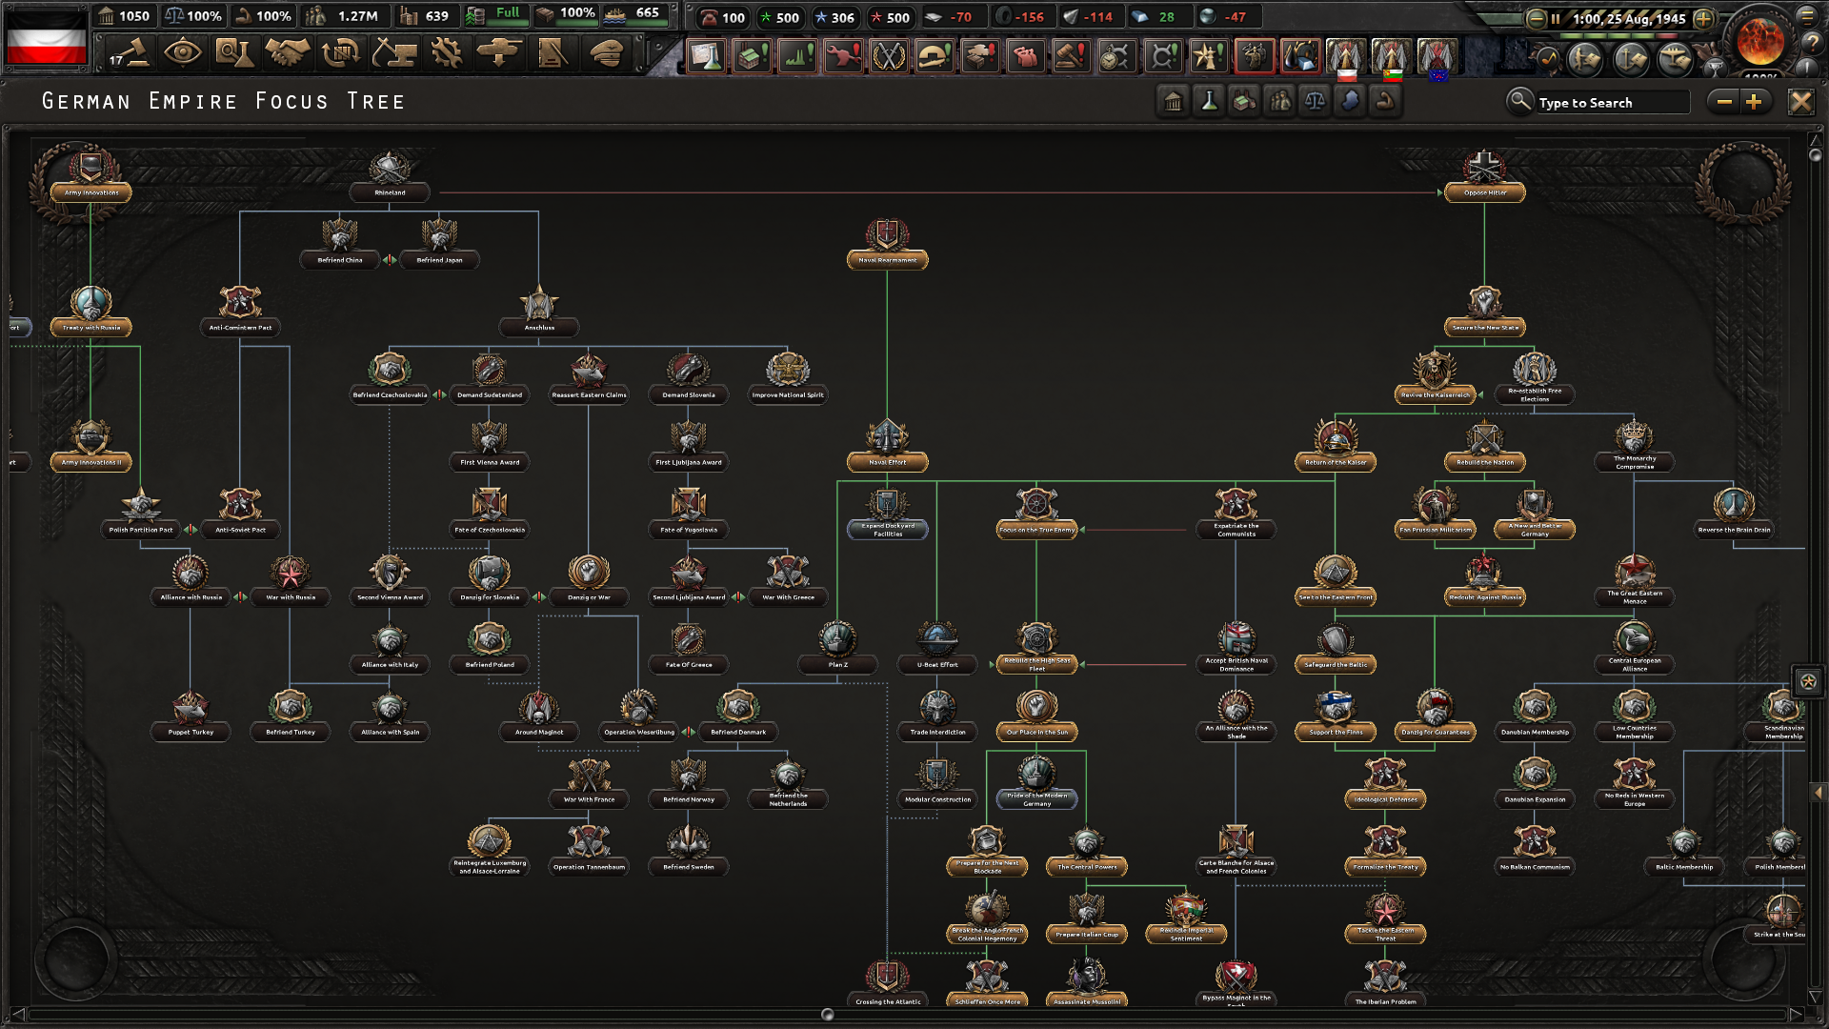Image resolution: width=1829 pixels, height=1029 pixels.
Task: Decrease game speed with minus button
Action: point(1536,18)
